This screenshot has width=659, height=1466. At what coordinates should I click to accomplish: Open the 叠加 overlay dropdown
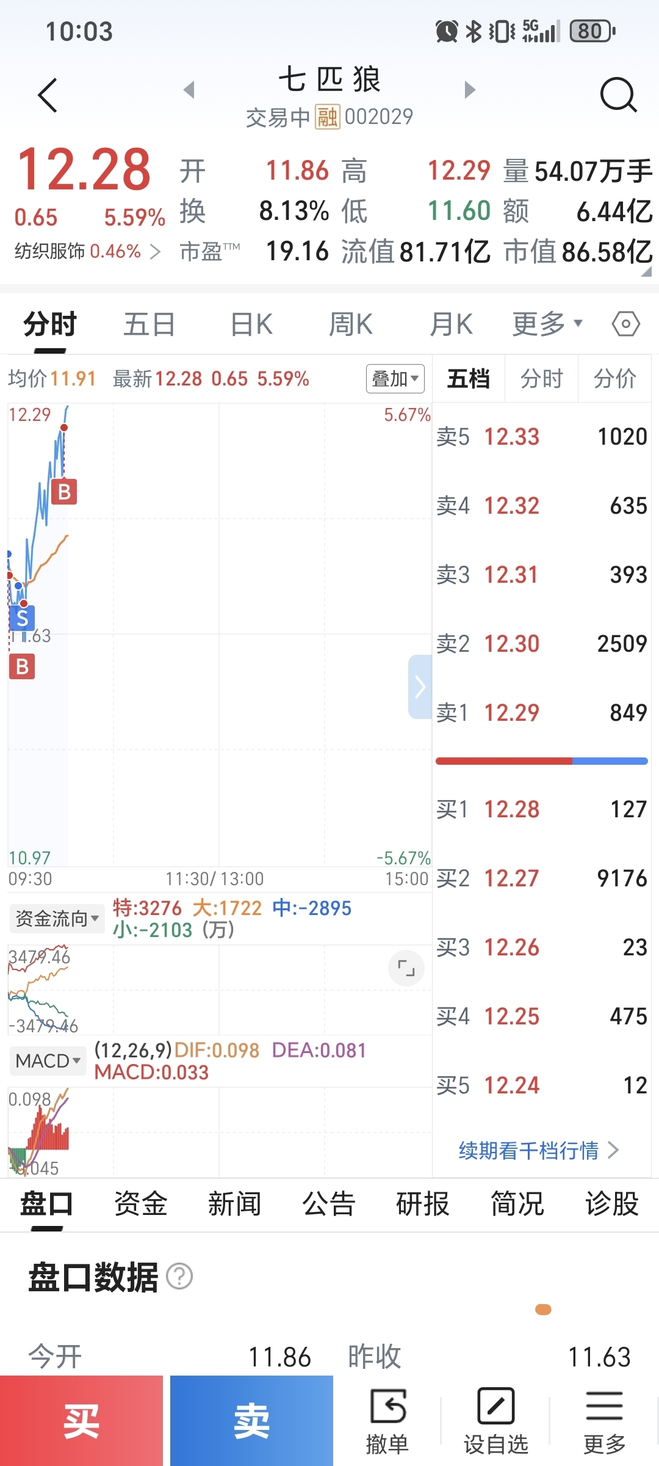click(395, 379)
